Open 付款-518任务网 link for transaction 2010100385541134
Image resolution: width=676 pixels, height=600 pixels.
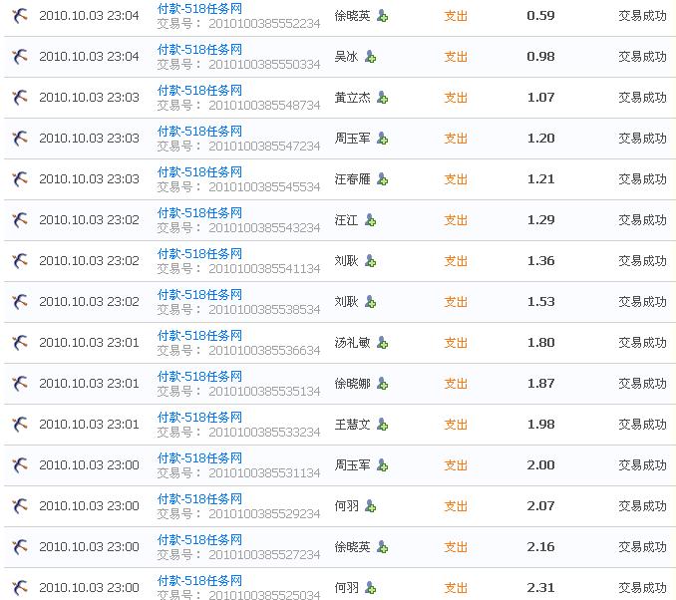pos(199,253)
